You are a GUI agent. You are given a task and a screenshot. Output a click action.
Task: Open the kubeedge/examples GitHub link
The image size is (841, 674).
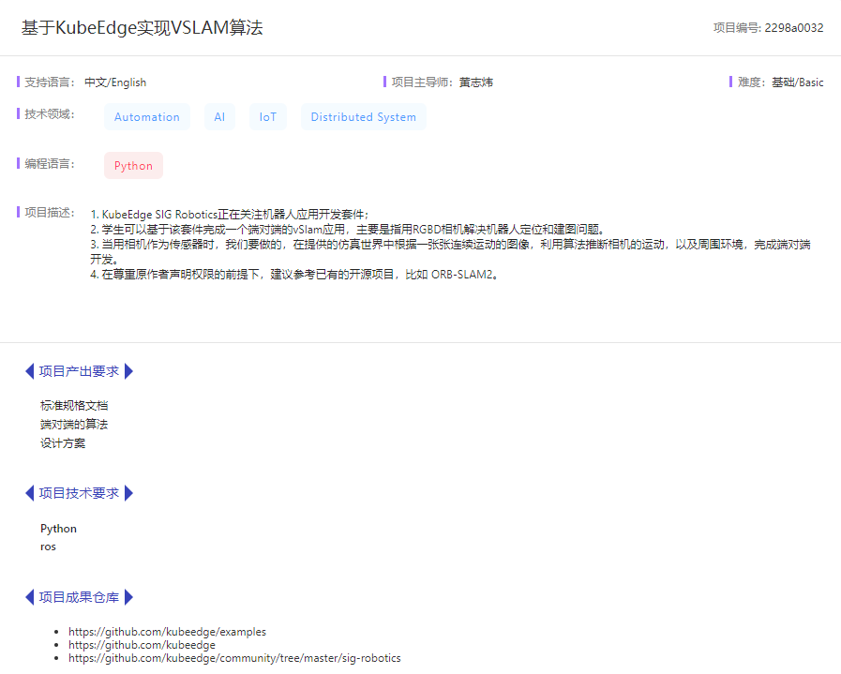[167, 632]
